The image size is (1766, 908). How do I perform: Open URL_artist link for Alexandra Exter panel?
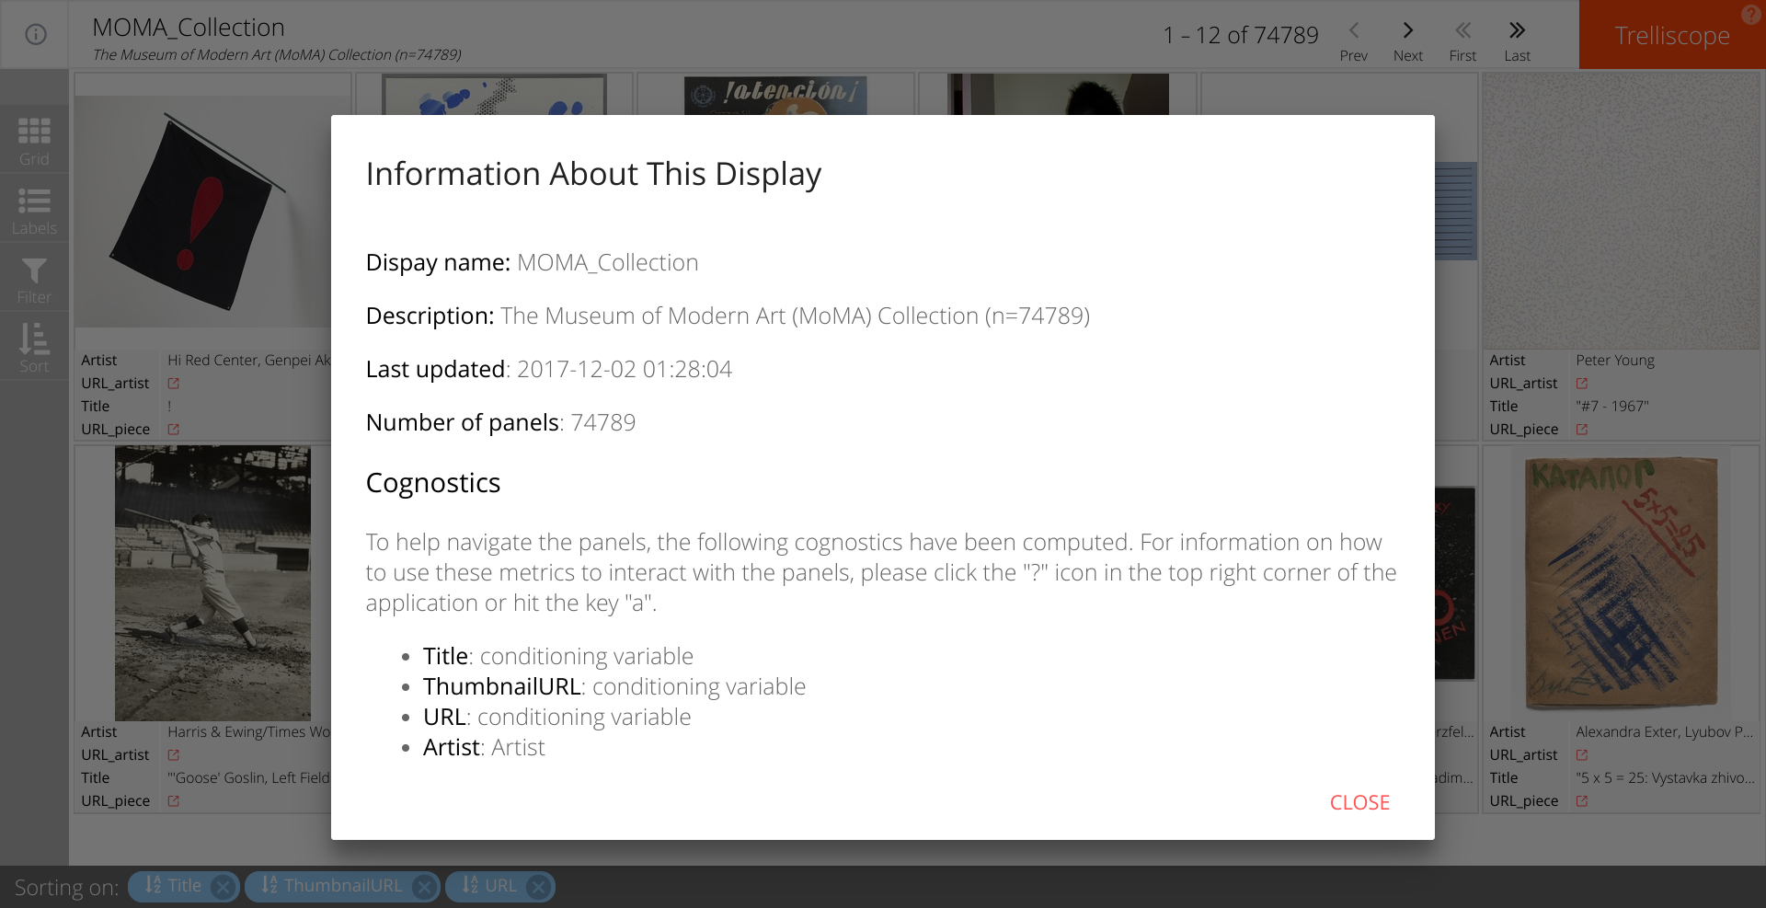(1582, 755)
